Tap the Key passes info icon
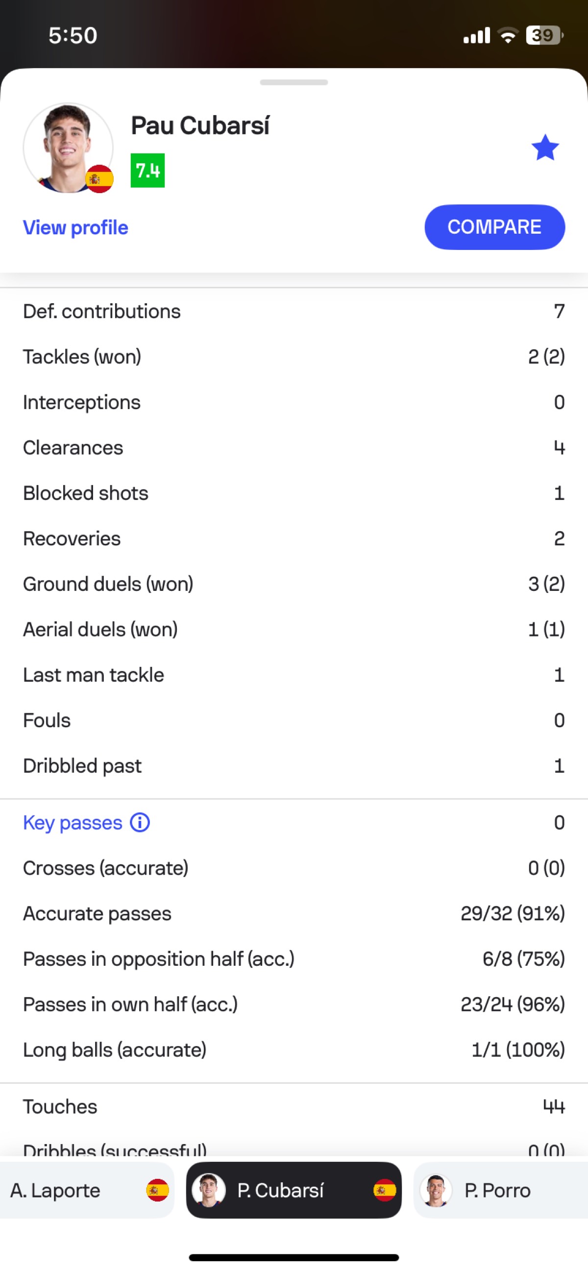Viewport: 588px width, 1273px height. click(x=140, y=823)
